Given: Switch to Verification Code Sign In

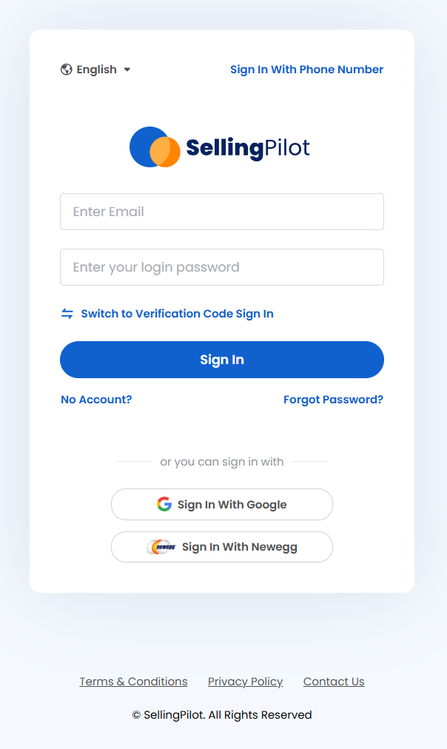Looking at the screenshot, I should coord(177,314).
